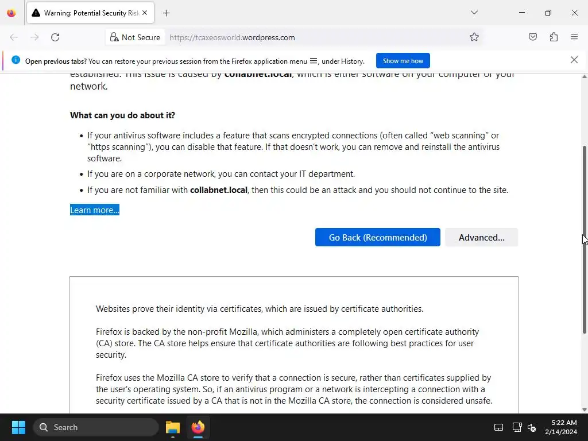Click the scrollbar up arrow

tap(584, 76)
